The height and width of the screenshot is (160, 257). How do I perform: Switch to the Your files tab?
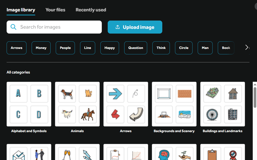click(55, 10)
